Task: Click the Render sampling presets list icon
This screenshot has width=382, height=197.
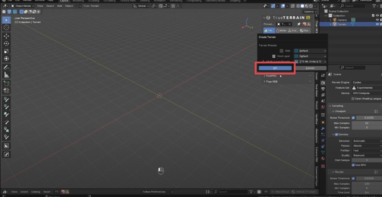Action: click(376, 172)
